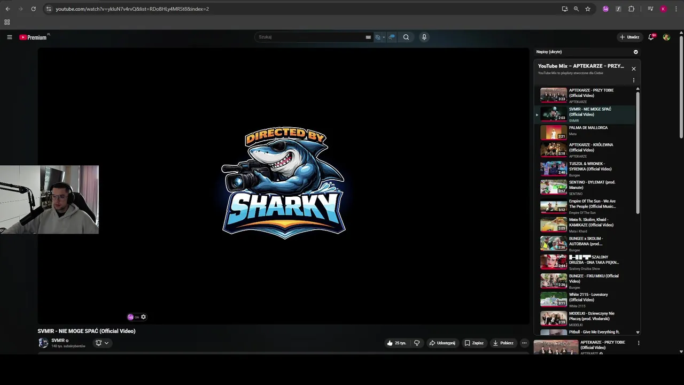Open the YouTube hamburger guide menu
The height and width of the screenshot is (385, 684).
click(10, 37)
